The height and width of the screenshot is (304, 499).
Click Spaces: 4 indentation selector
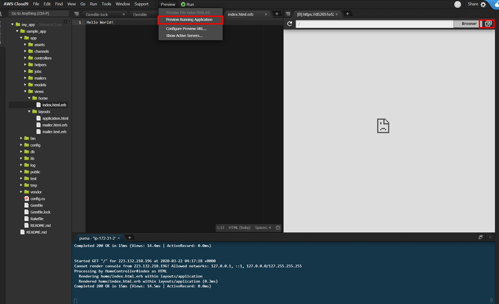tap(263, 228)
